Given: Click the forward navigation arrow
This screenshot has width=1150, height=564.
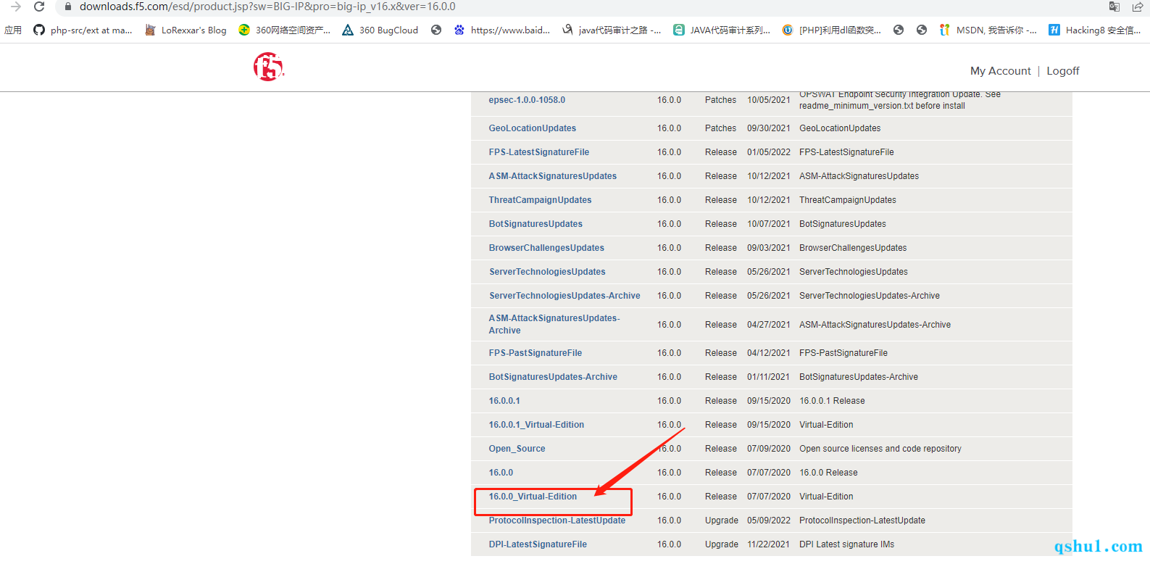Looking at the screenshot, I should [15, 7].
